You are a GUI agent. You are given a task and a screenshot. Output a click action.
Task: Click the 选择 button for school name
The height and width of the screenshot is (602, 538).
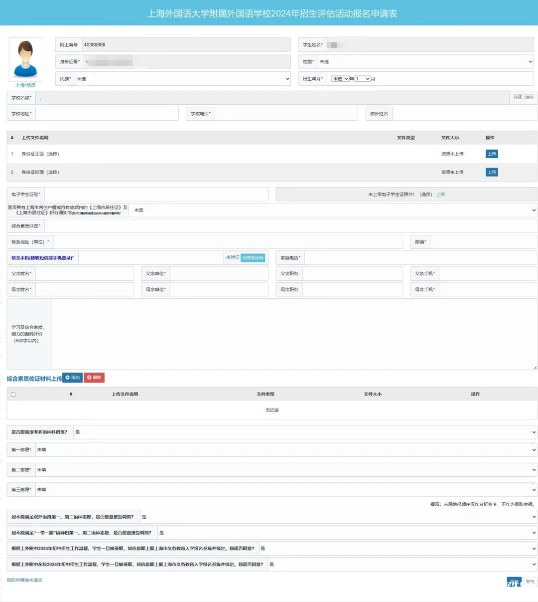coord(518,98)
